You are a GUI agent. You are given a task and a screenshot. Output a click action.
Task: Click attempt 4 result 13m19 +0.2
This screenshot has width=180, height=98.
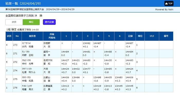pos(98,88)
